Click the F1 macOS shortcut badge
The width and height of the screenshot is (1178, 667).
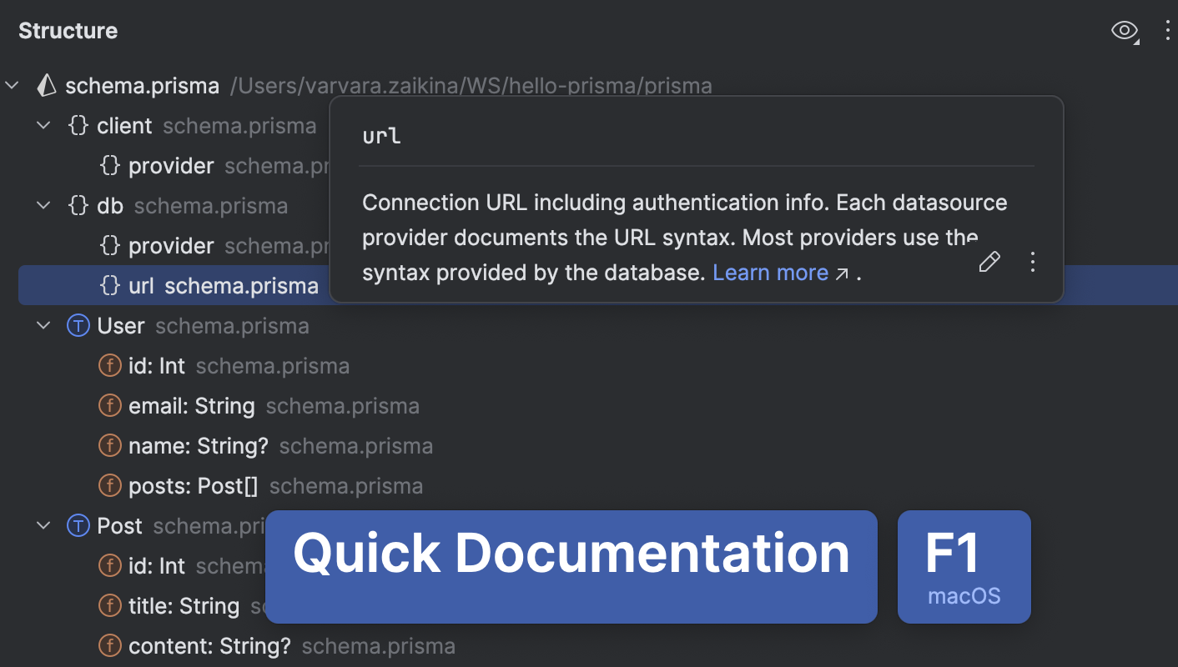[964, 567]
